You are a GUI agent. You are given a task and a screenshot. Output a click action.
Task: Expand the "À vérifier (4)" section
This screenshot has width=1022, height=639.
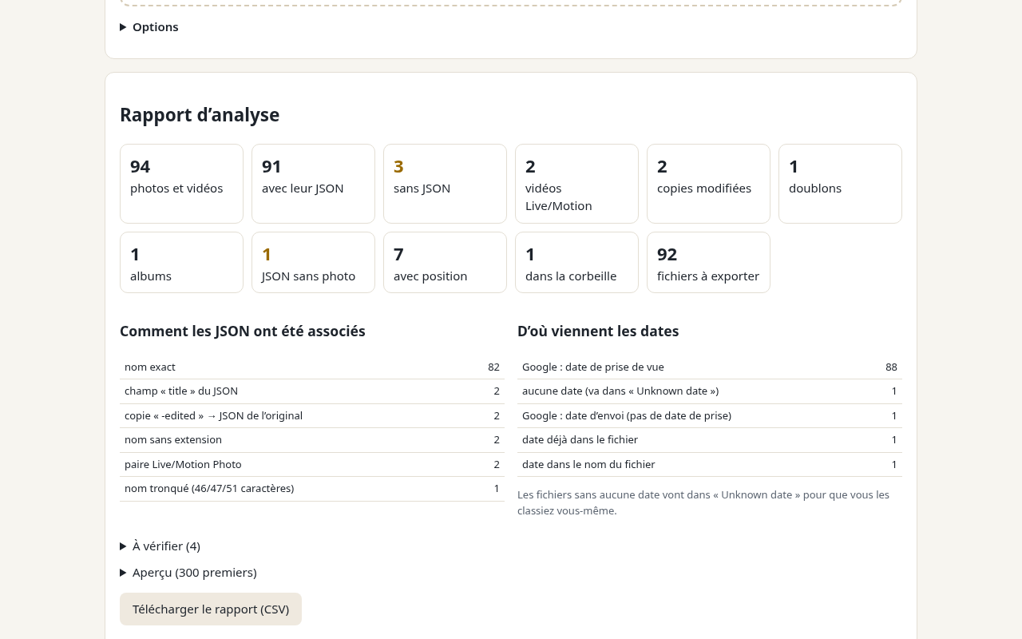pos(160,546)
